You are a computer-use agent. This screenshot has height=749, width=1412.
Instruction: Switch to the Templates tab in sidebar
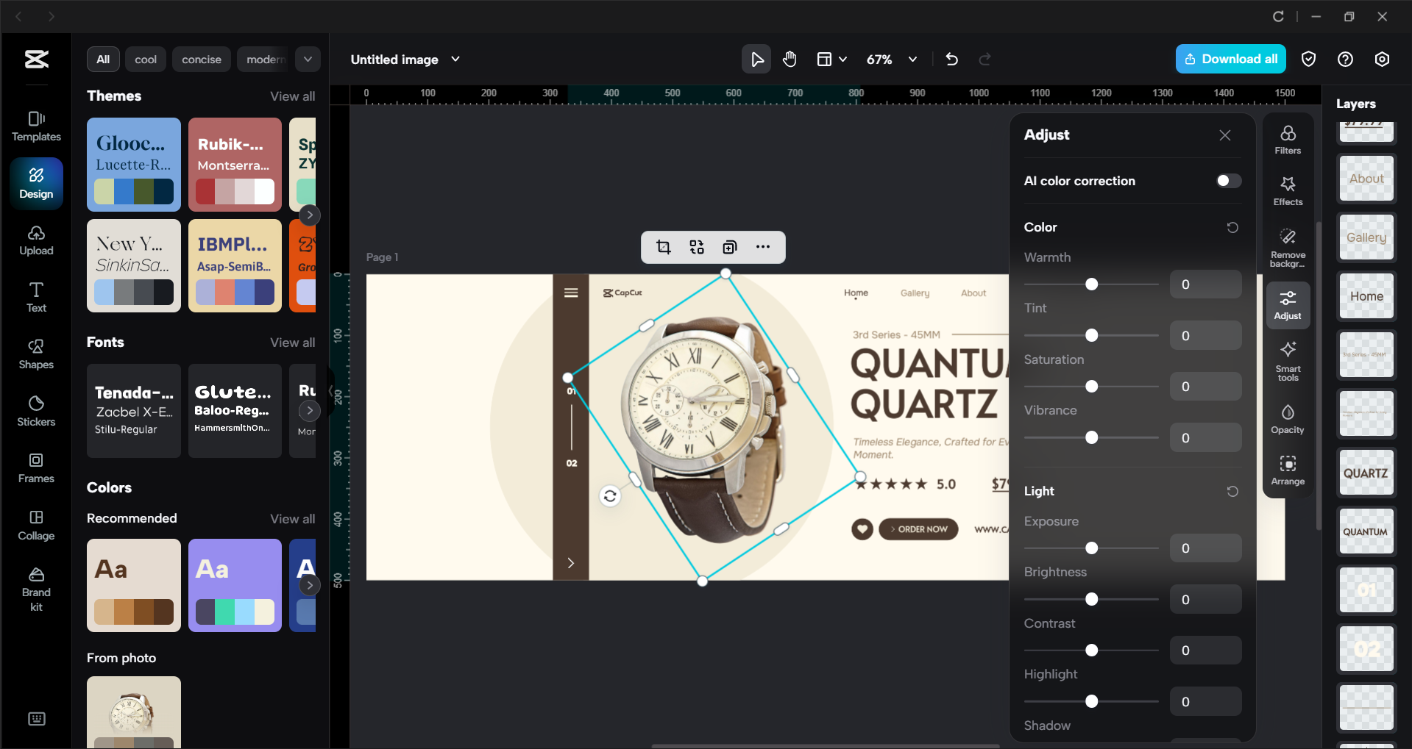pyautogui.click(x=36, y=126)
